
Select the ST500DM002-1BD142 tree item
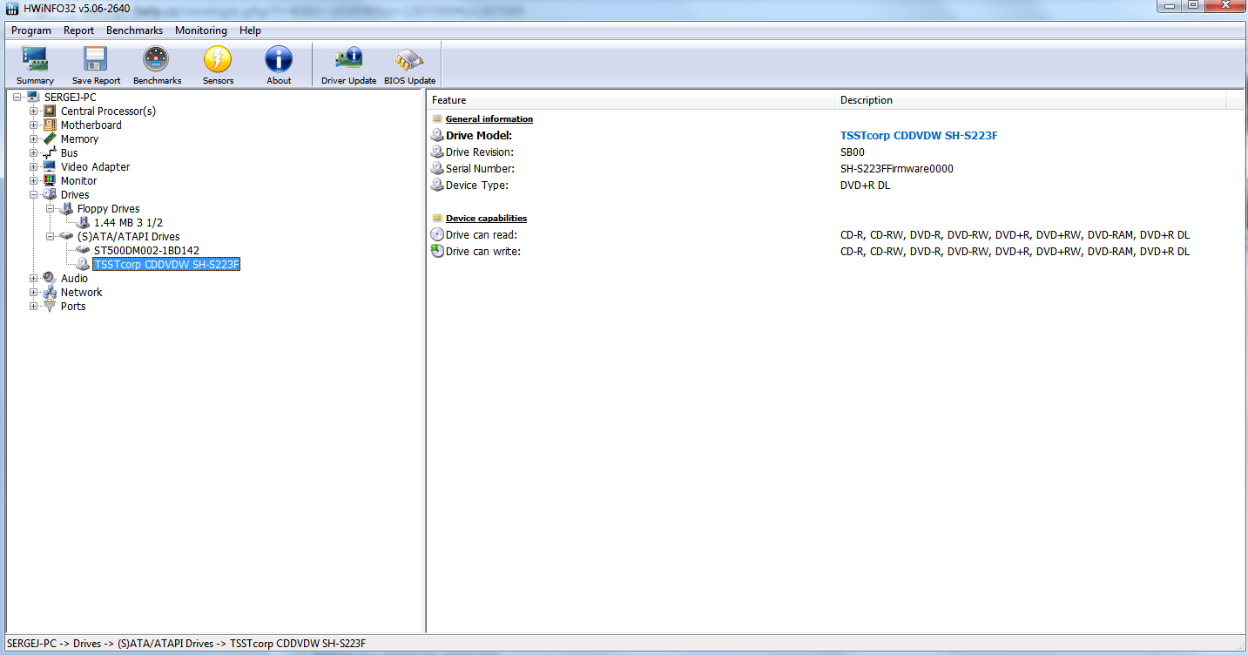coord(146,251)
